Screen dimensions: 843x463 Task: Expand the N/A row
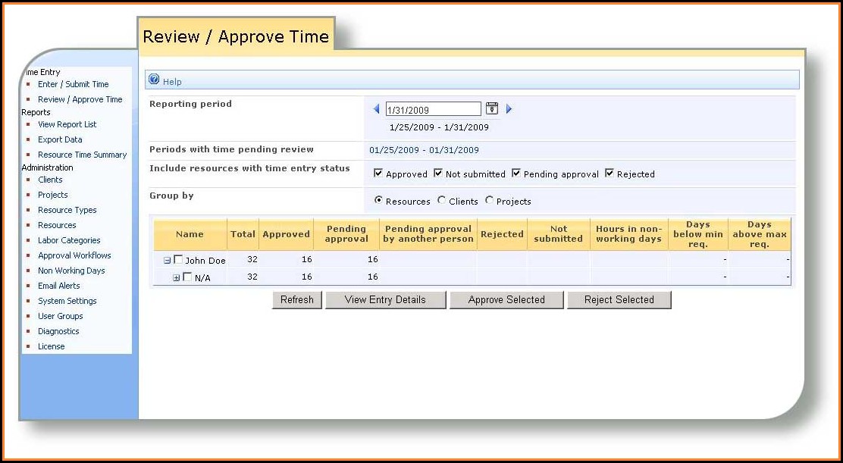tap(177, 277)
